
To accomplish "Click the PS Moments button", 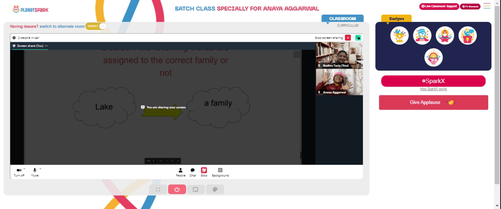I will (470, 7).
